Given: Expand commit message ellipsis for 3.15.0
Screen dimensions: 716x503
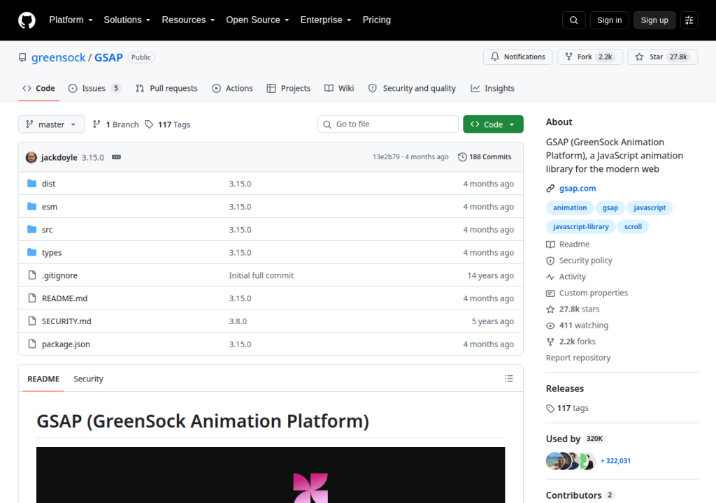Looking at the screenshot, I should pyautogui.click(x=117, y=157).
